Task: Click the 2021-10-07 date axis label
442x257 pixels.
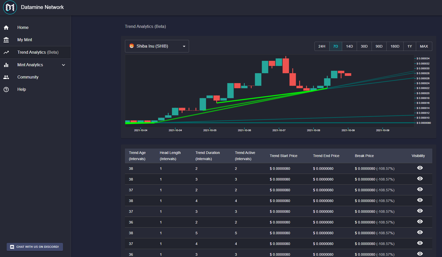Action: pyautogui.click(x=279, y=130)
